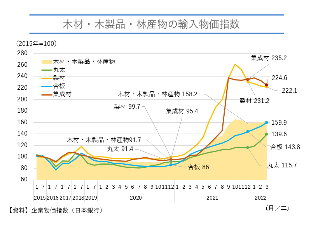Click the brown 集成材 legend line
Viewport: 311px width, 233px height.
pos(46,94)
